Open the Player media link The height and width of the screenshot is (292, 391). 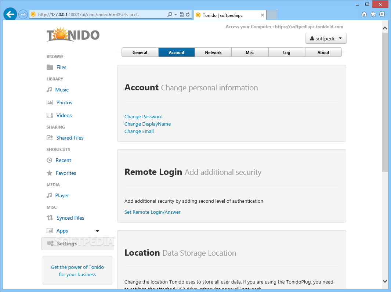[x=62, y=196]
